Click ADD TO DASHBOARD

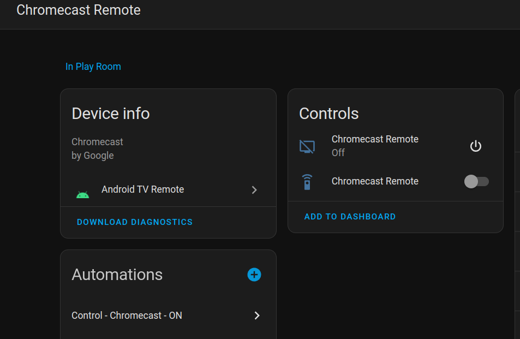tap(350, 217)
